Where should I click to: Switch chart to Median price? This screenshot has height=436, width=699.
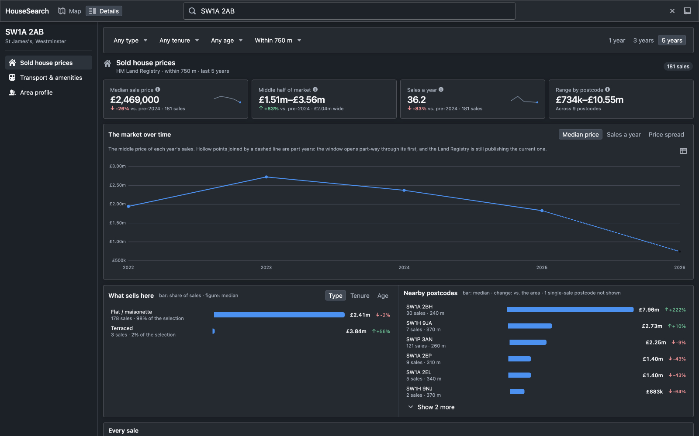point(580,135)
